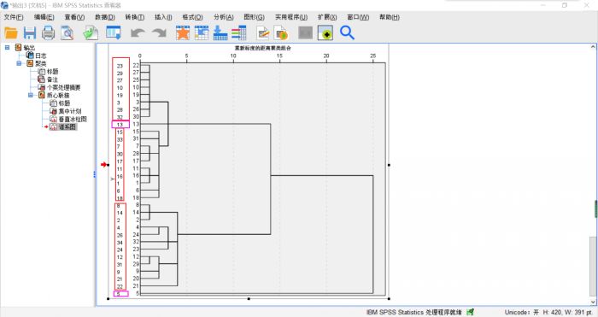Click the Designate Window plus icon
Image resolution: width=598 pixels, height=317 pixels.
point(325,32)
